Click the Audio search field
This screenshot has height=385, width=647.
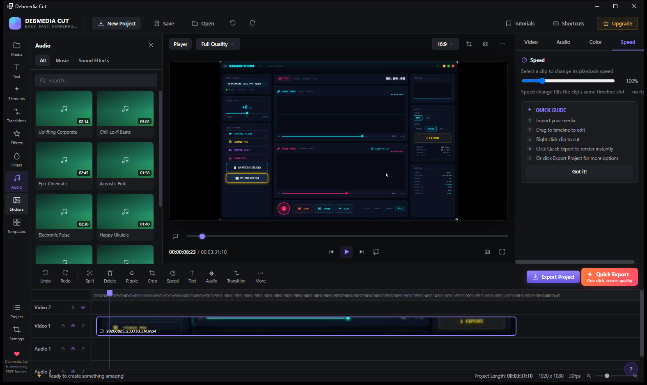click(x=96, y=80)
